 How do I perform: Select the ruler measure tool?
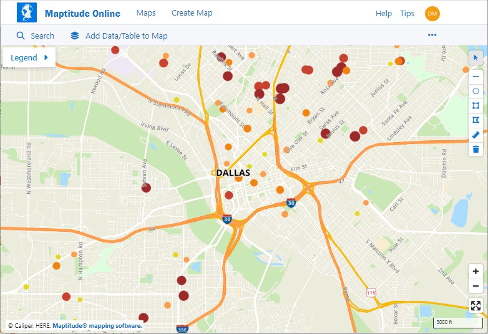[476, 135]
